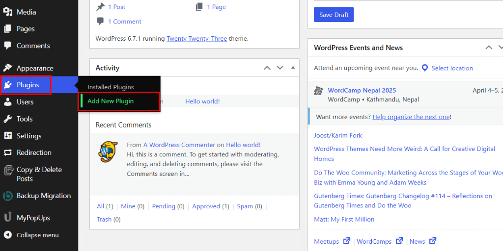Click the Save Draft button
The height and width of the screenshot is (251, 503).
click(x=334, y=15)
